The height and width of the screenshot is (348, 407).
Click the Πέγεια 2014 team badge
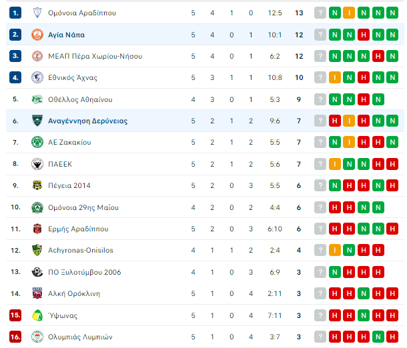tap(37, 185)
